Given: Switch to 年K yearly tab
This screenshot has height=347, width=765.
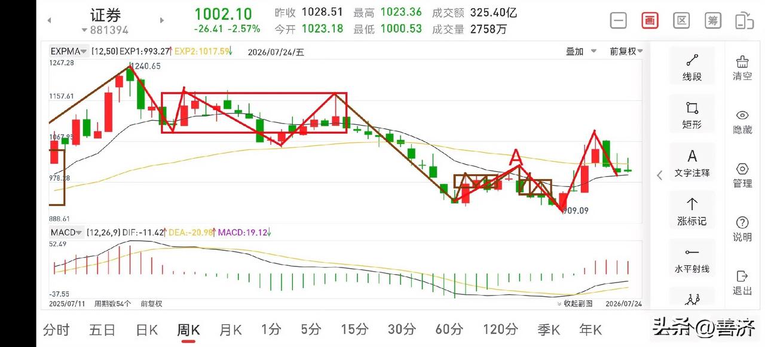Looking at the screenshot, I should (x=590, y=329).
